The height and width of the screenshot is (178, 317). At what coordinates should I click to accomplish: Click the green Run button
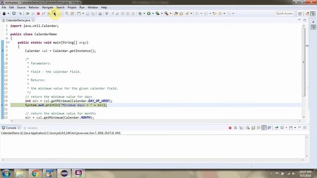click(x=149, y=13)
